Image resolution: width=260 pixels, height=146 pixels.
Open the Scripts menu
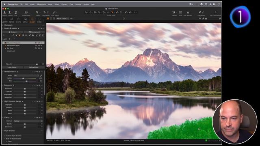pyautogui.click(x=86, y=4)
